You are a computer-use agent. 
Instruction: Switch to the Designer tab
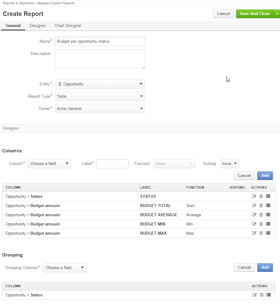37,26
